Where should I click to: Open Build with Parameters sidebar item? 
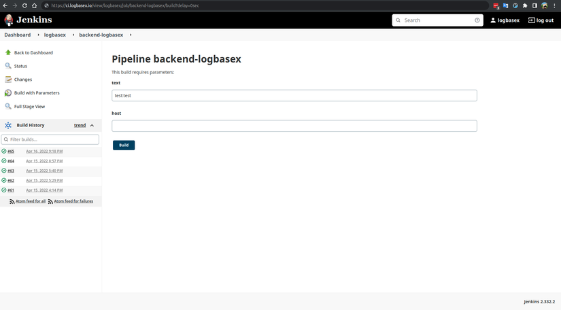click(x=37, y=93)
